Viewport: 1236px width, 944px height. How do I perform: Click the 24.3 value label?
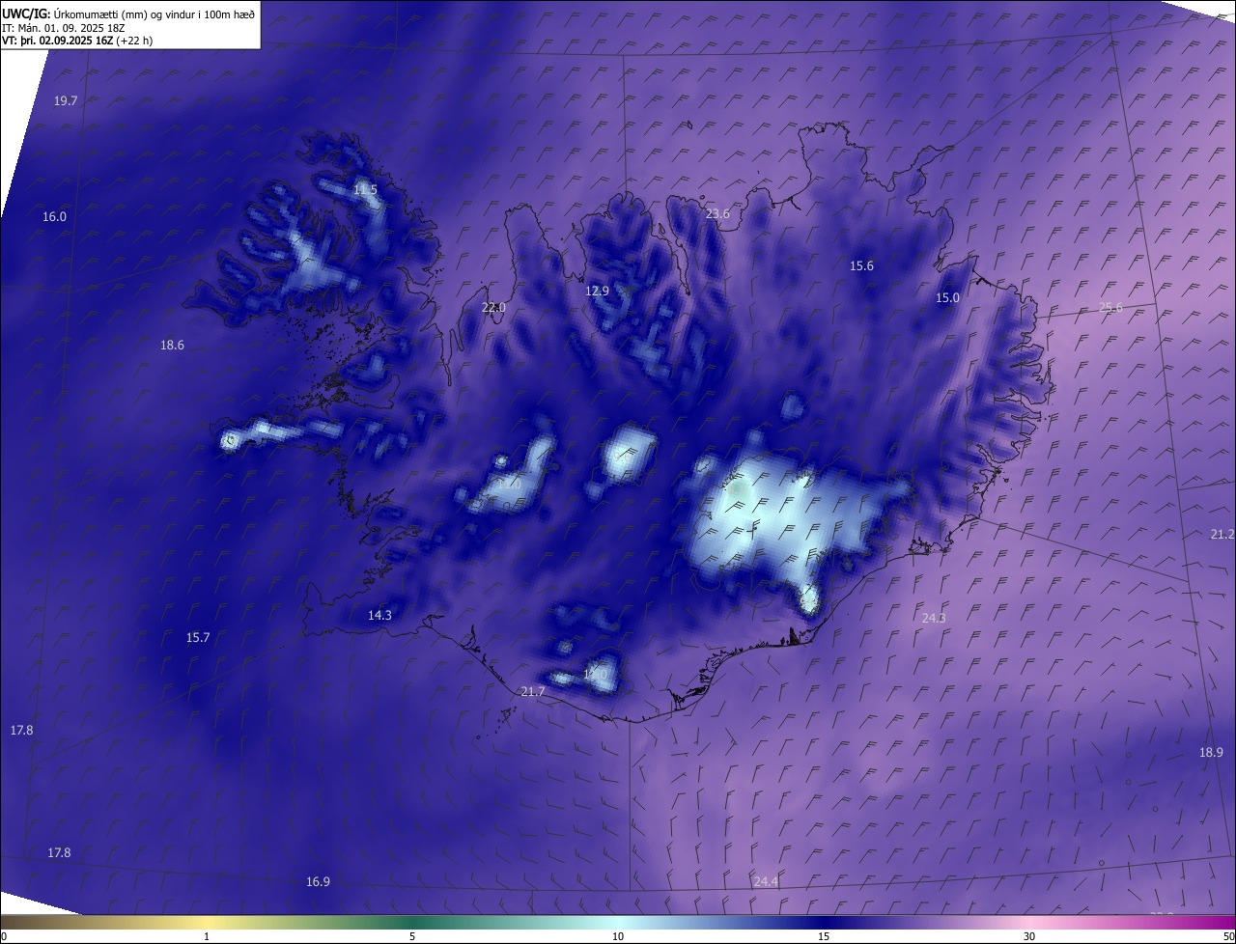934,618
